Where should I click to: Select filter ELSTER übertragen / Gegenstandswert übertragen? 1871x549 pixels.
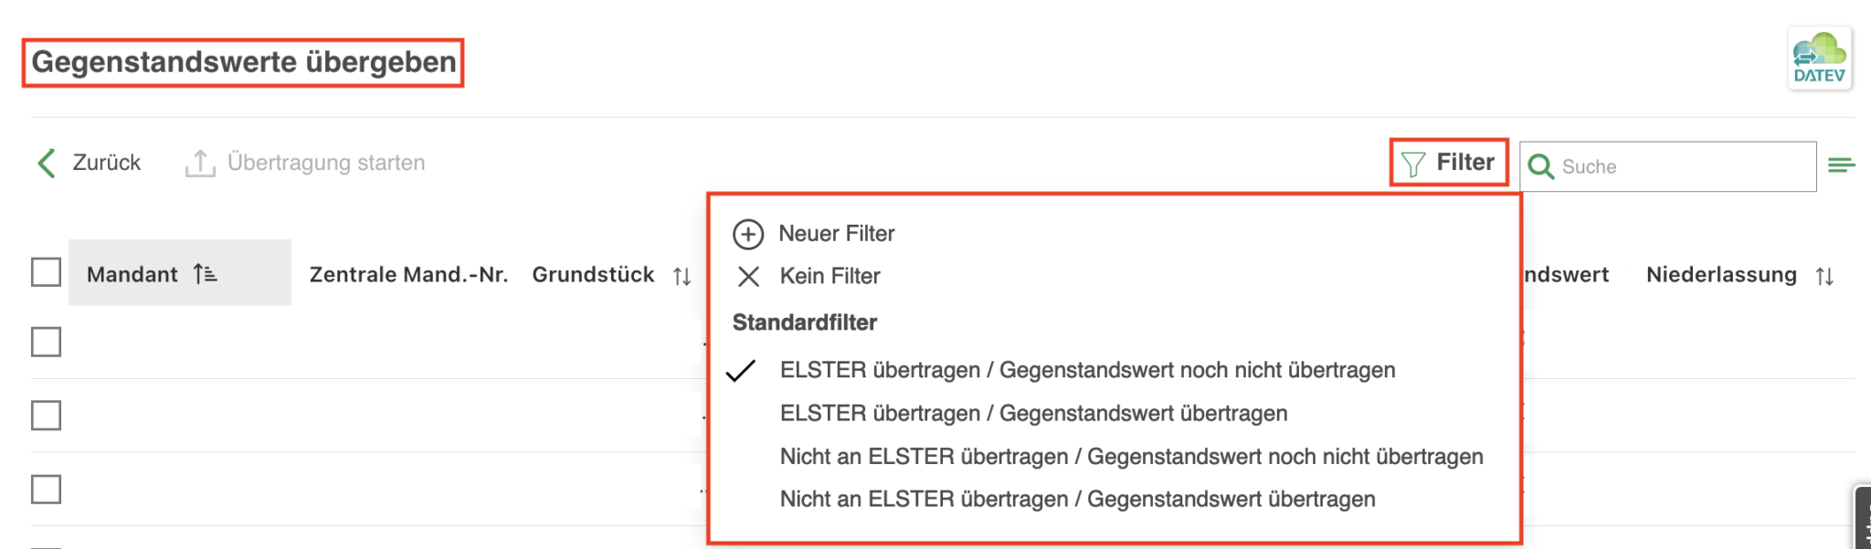[1033, 414]
